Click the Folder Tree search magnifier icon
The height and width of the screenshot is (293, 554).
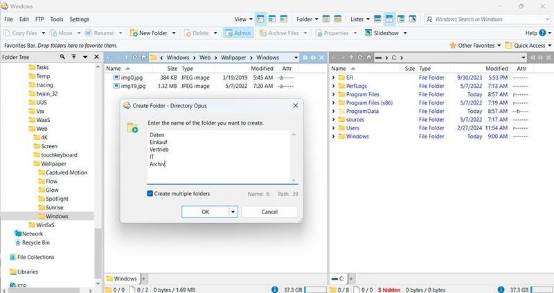pyautogui.click(x=62, y=57)
